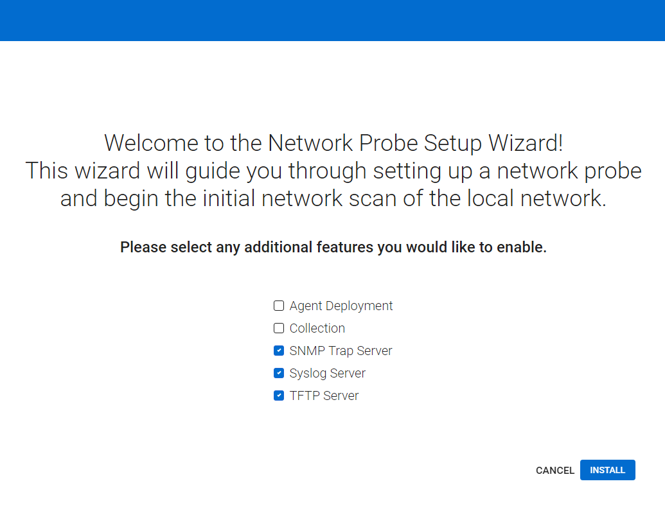
Task: Click the Welcome to Network Probe heading line
Action: pyautogui.click(x=333, y=143)
